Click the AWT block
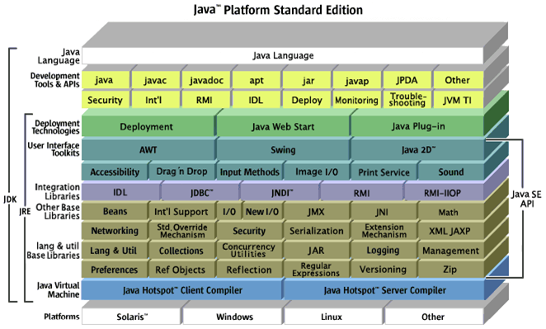Screen dimensions: 546x329 (148, 150)
